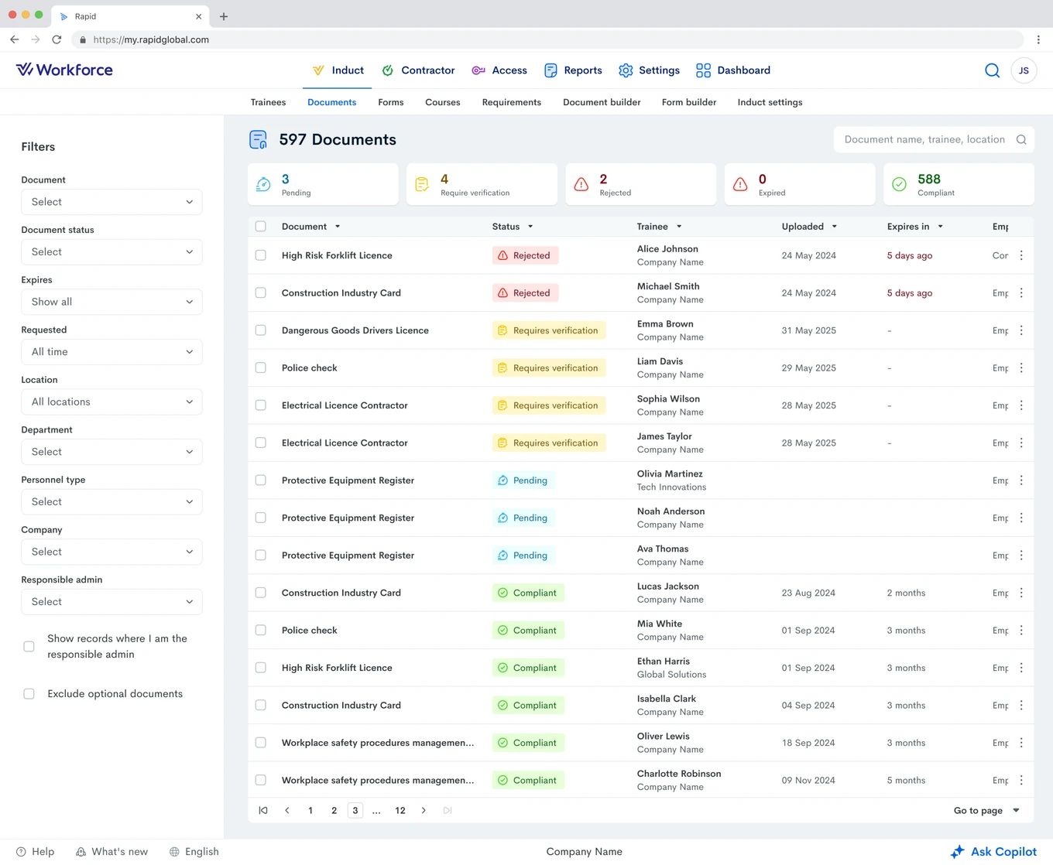Open the Form builder tab
The image size is (1053, 865).
[x=689, y=102]
